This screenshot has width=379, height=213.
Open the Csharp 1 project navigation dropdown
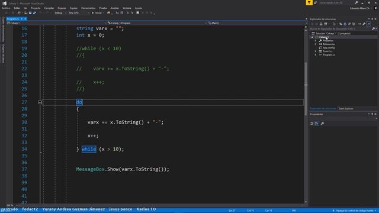tap(57, 23)
